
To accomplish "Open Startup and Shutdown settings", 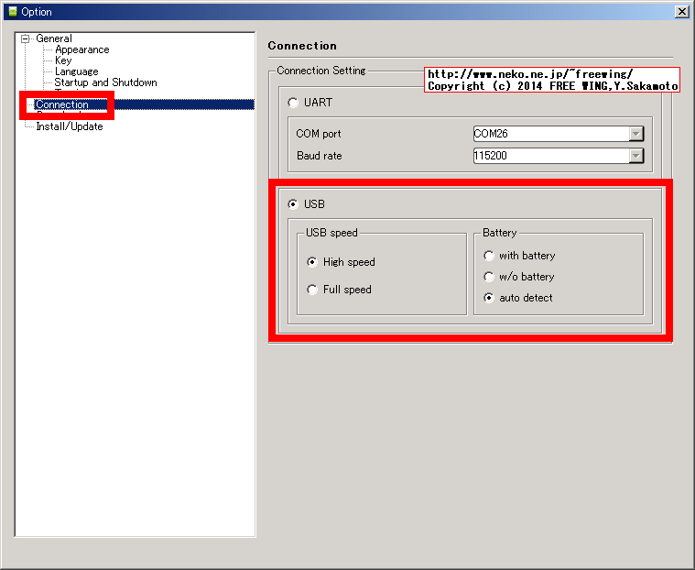I will tap(105, 82).
